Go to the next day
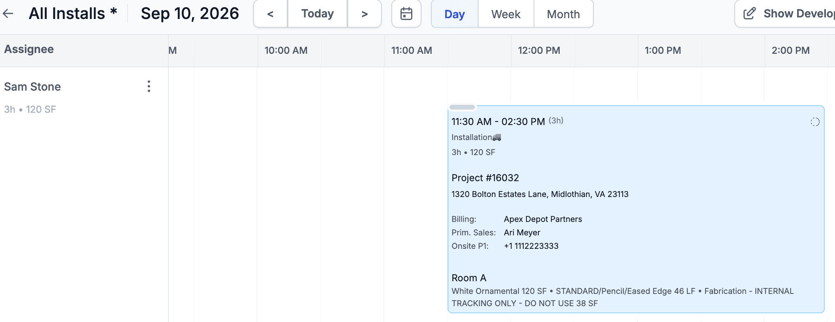This screenshot has height=322, width=835. pos(364,14)
